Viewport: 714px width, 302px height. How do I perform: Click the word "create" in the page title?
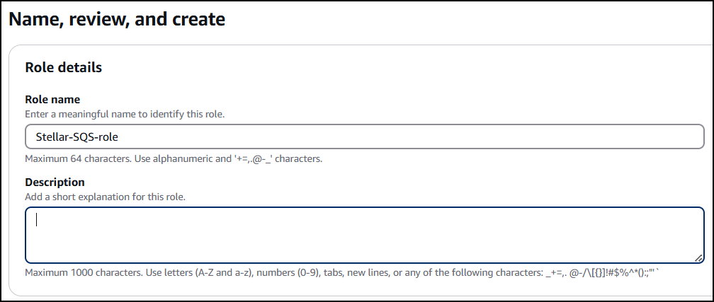tap(195, 19)
